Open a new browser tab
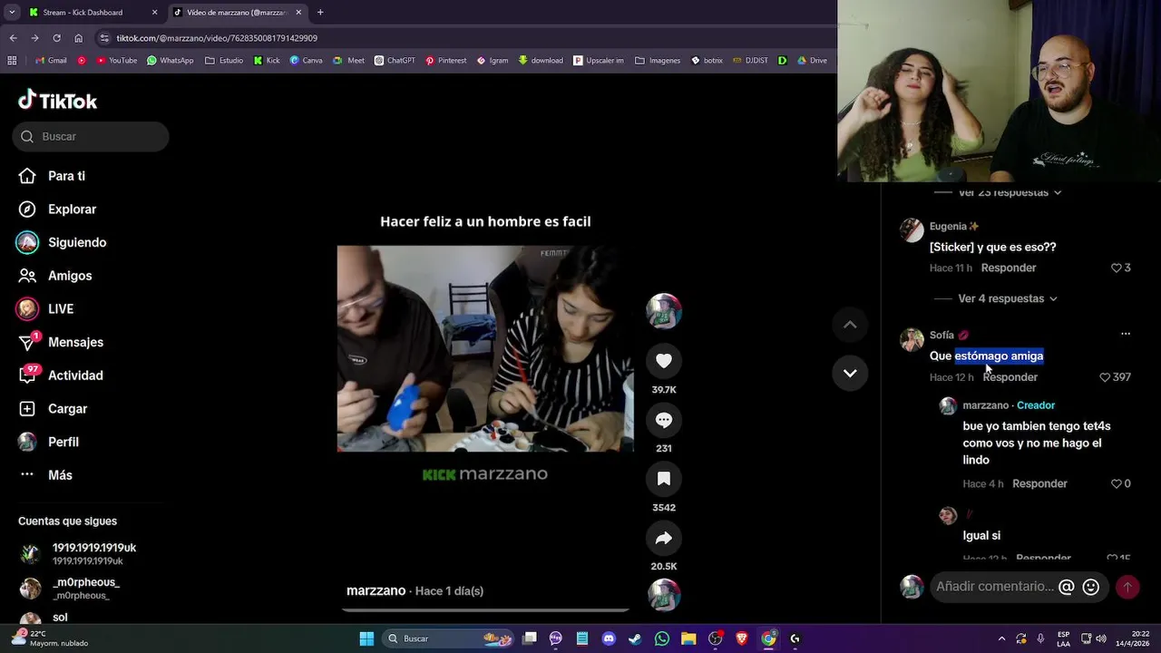The width and height of the screenshot is (1161, 653). coord(320,13)
